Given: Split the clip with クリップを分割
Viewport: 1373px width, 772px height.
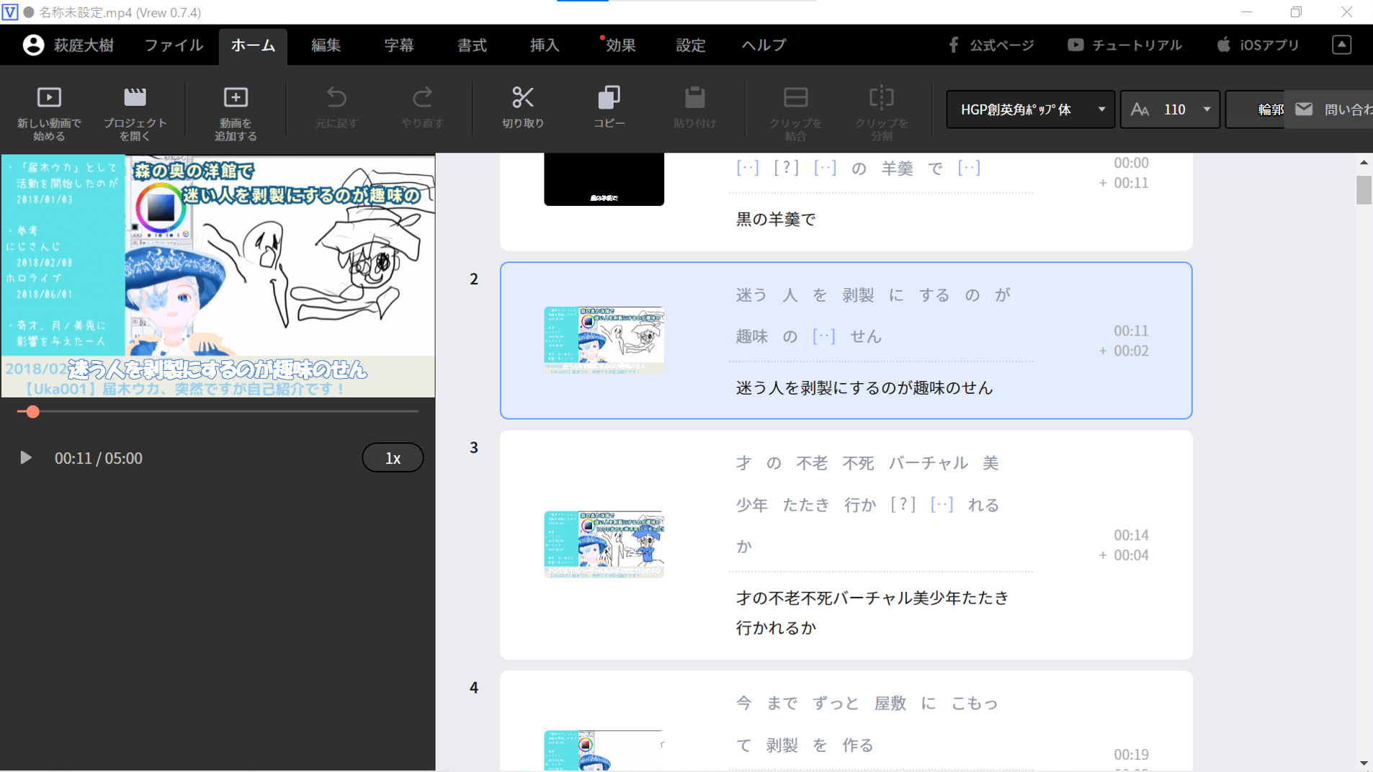Looking at the screenshot, I should (x=881, y=113).
